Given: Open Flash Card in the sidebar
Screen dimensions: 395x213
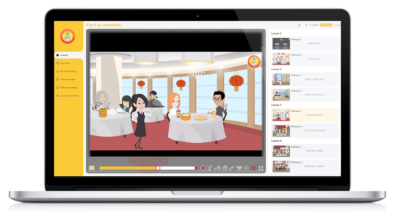Looking at the screenshot, I should (x=65, y=63).
